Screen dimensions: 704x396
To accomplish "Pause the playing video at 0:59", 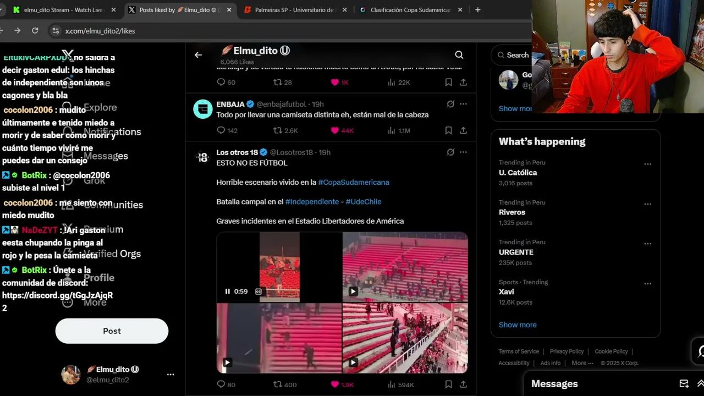I will pyautogui.click(x=227, y=291).
